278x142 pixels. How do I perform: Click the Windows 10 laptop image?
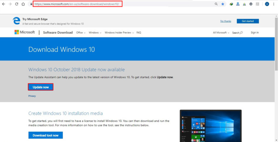point(211,126)
